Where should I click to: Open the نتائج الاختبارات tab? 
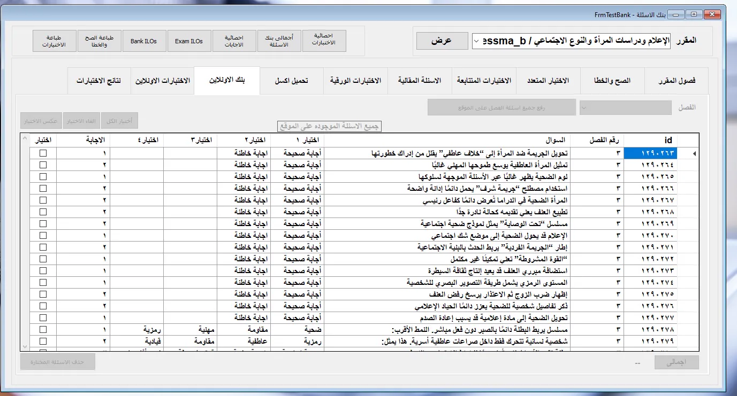click(x=98, y=81)
